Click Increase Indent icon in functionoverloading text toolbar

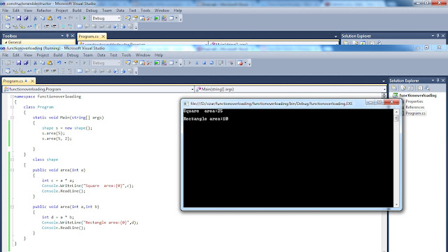coord(54,71)
